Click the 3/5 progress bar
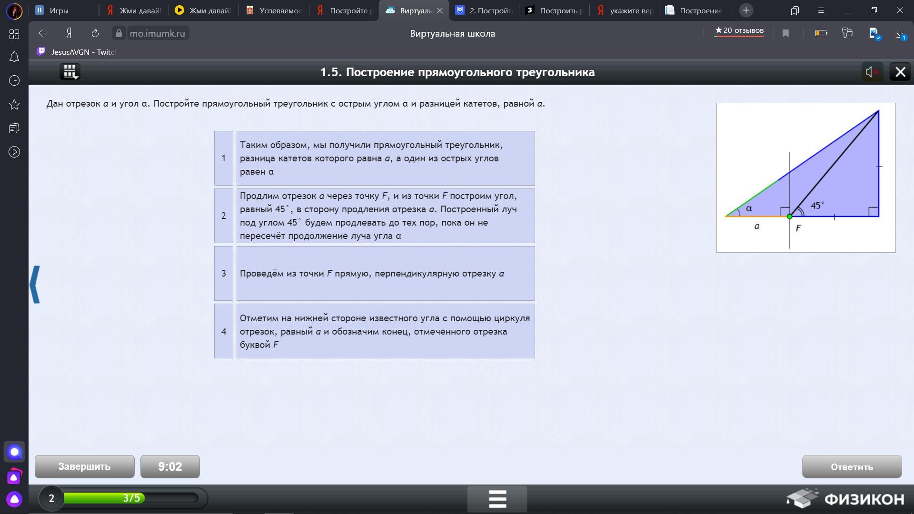 point(131,498)
